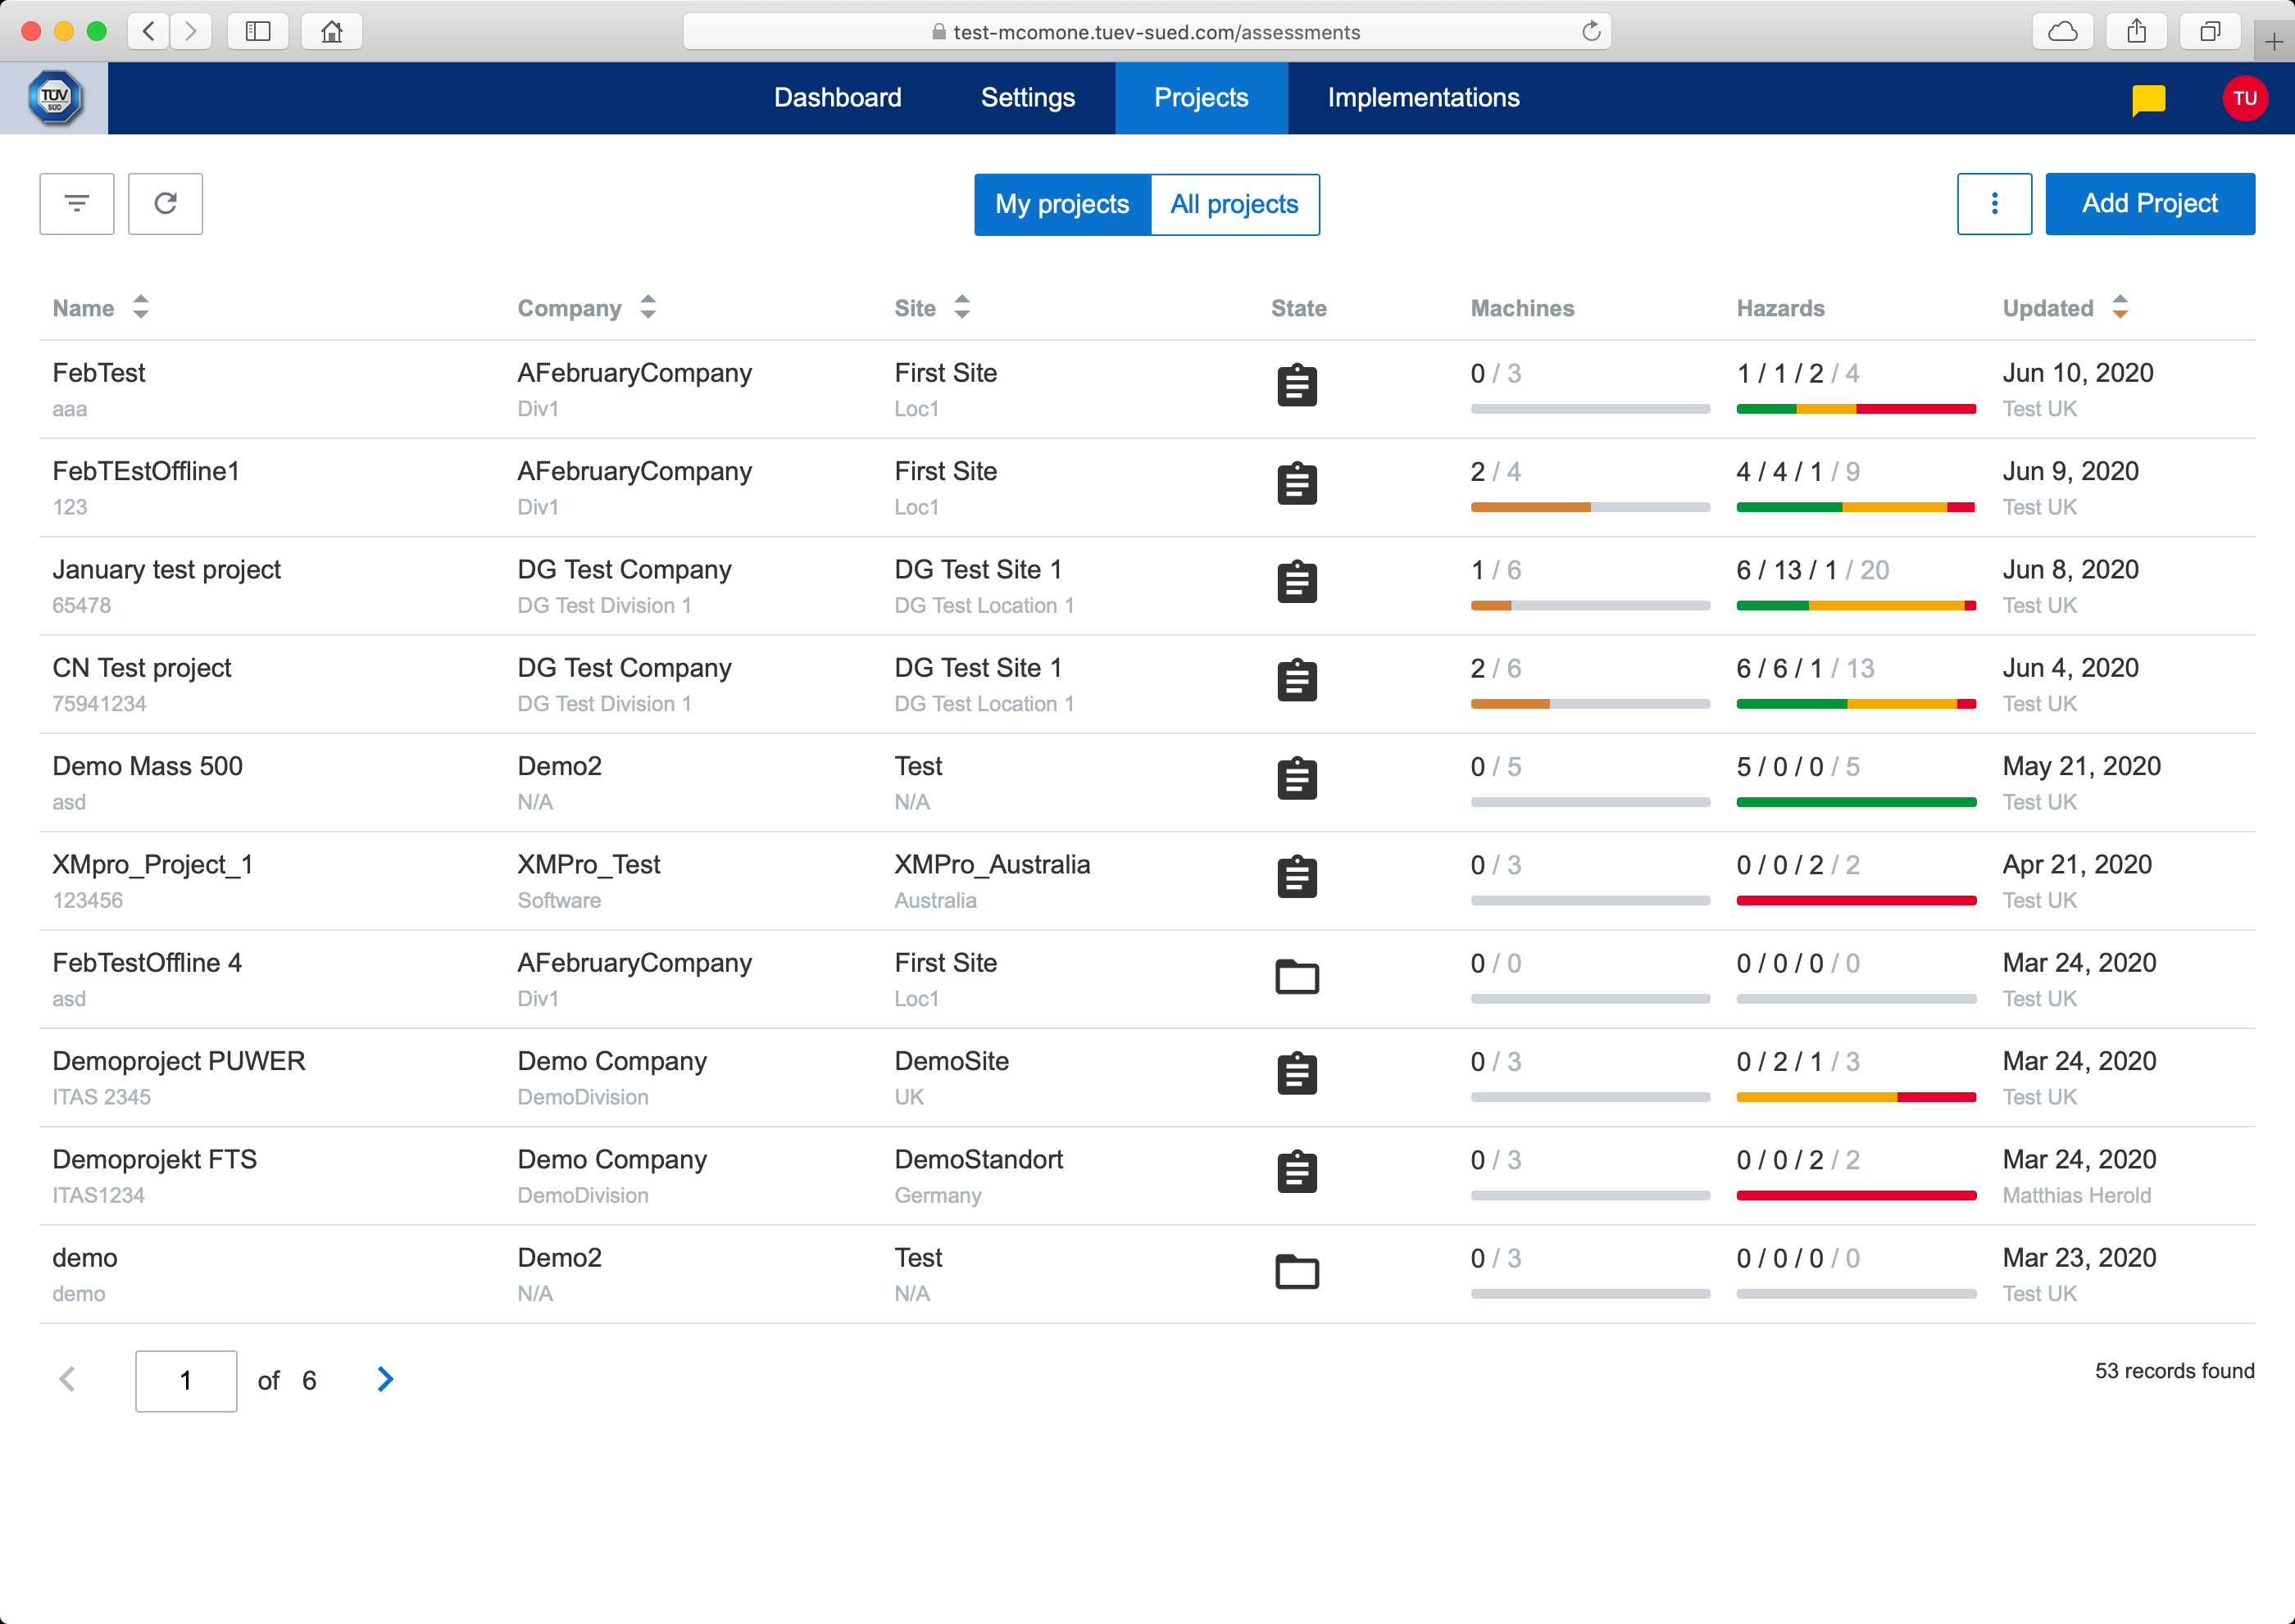
Task: Go to the next results page
Action: (x=385, y=1380)
